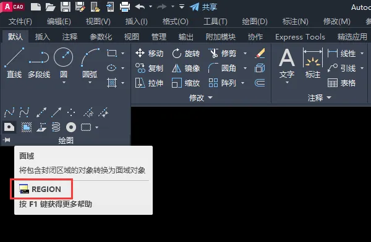
Task: Select the Construction Line tool icon
Action: point(41,112)
